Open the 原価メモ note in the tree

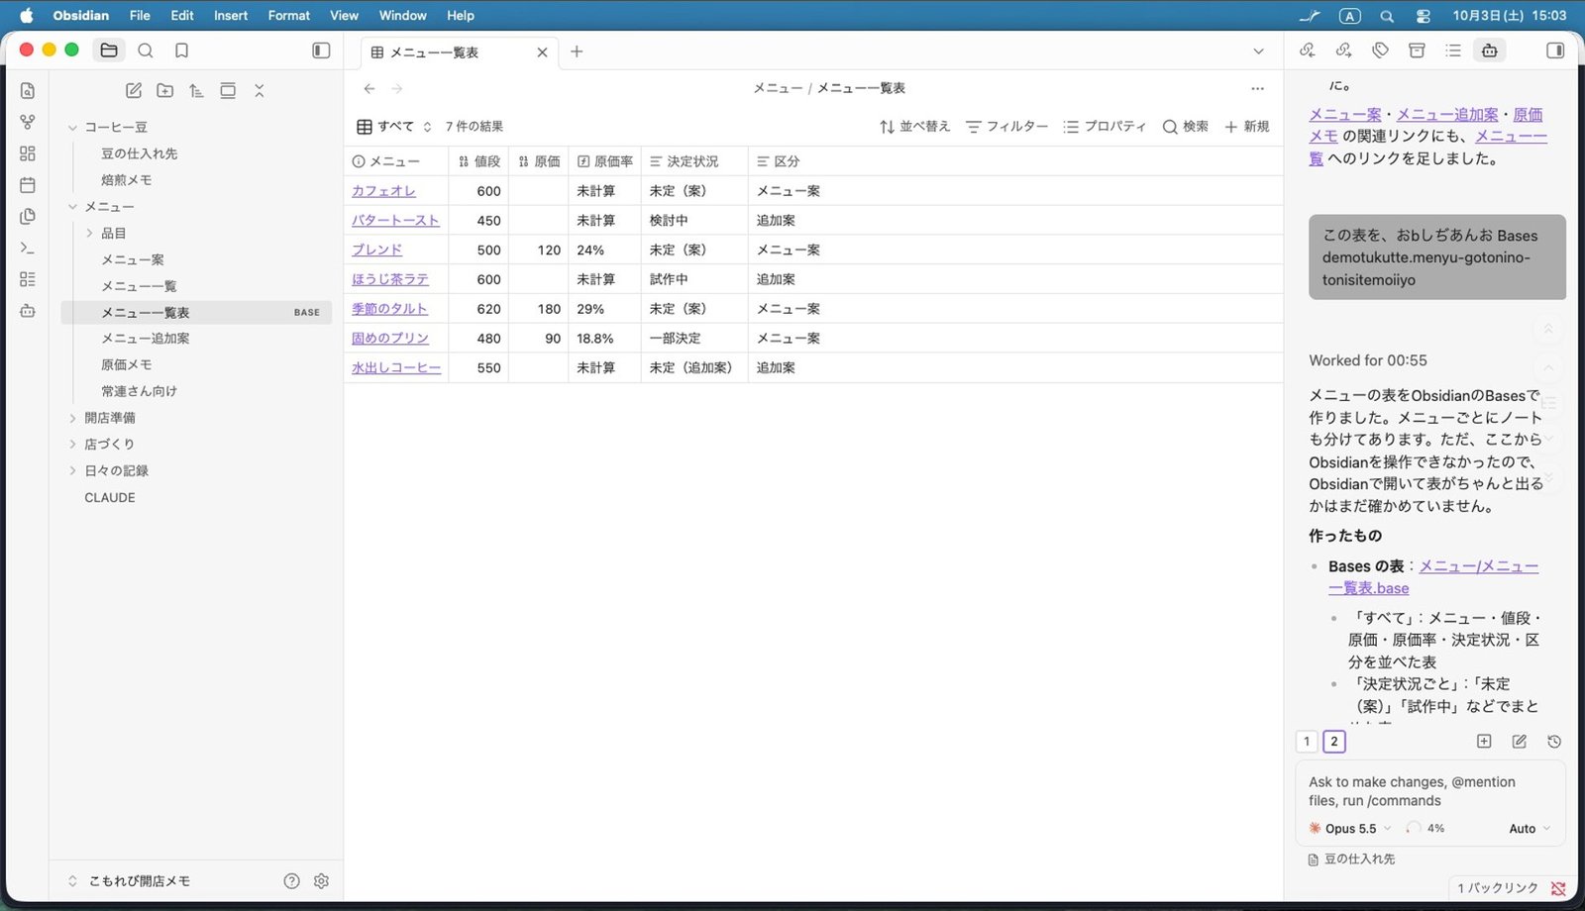tap(127, 365)
